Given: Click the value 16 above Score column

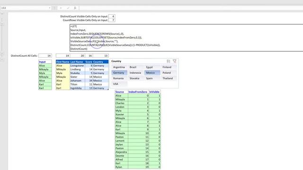Looking at the screenshot, I should pyautogui.click(x=89, y=56).
